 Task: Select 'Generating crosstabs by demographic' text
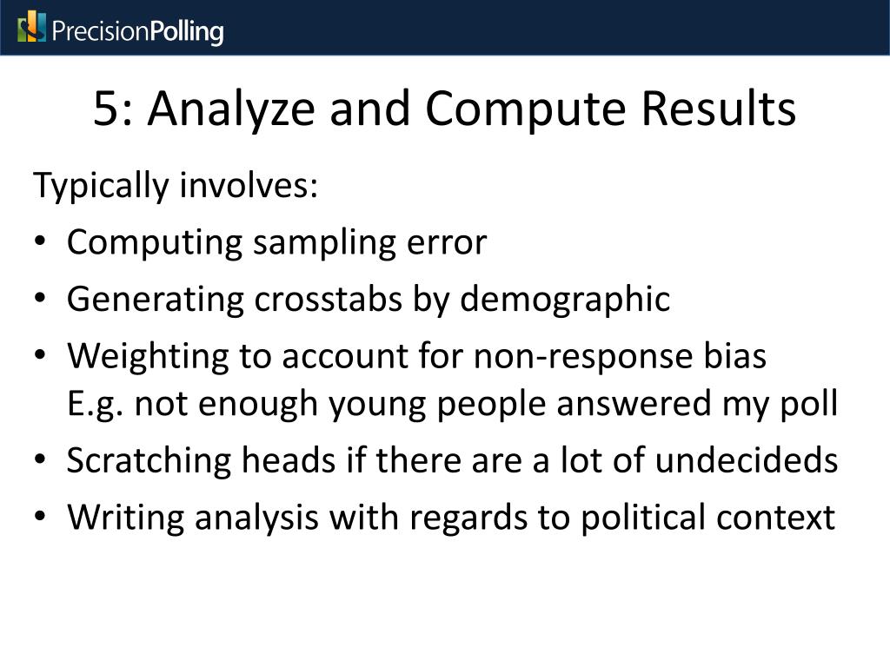tap(369, 300)
